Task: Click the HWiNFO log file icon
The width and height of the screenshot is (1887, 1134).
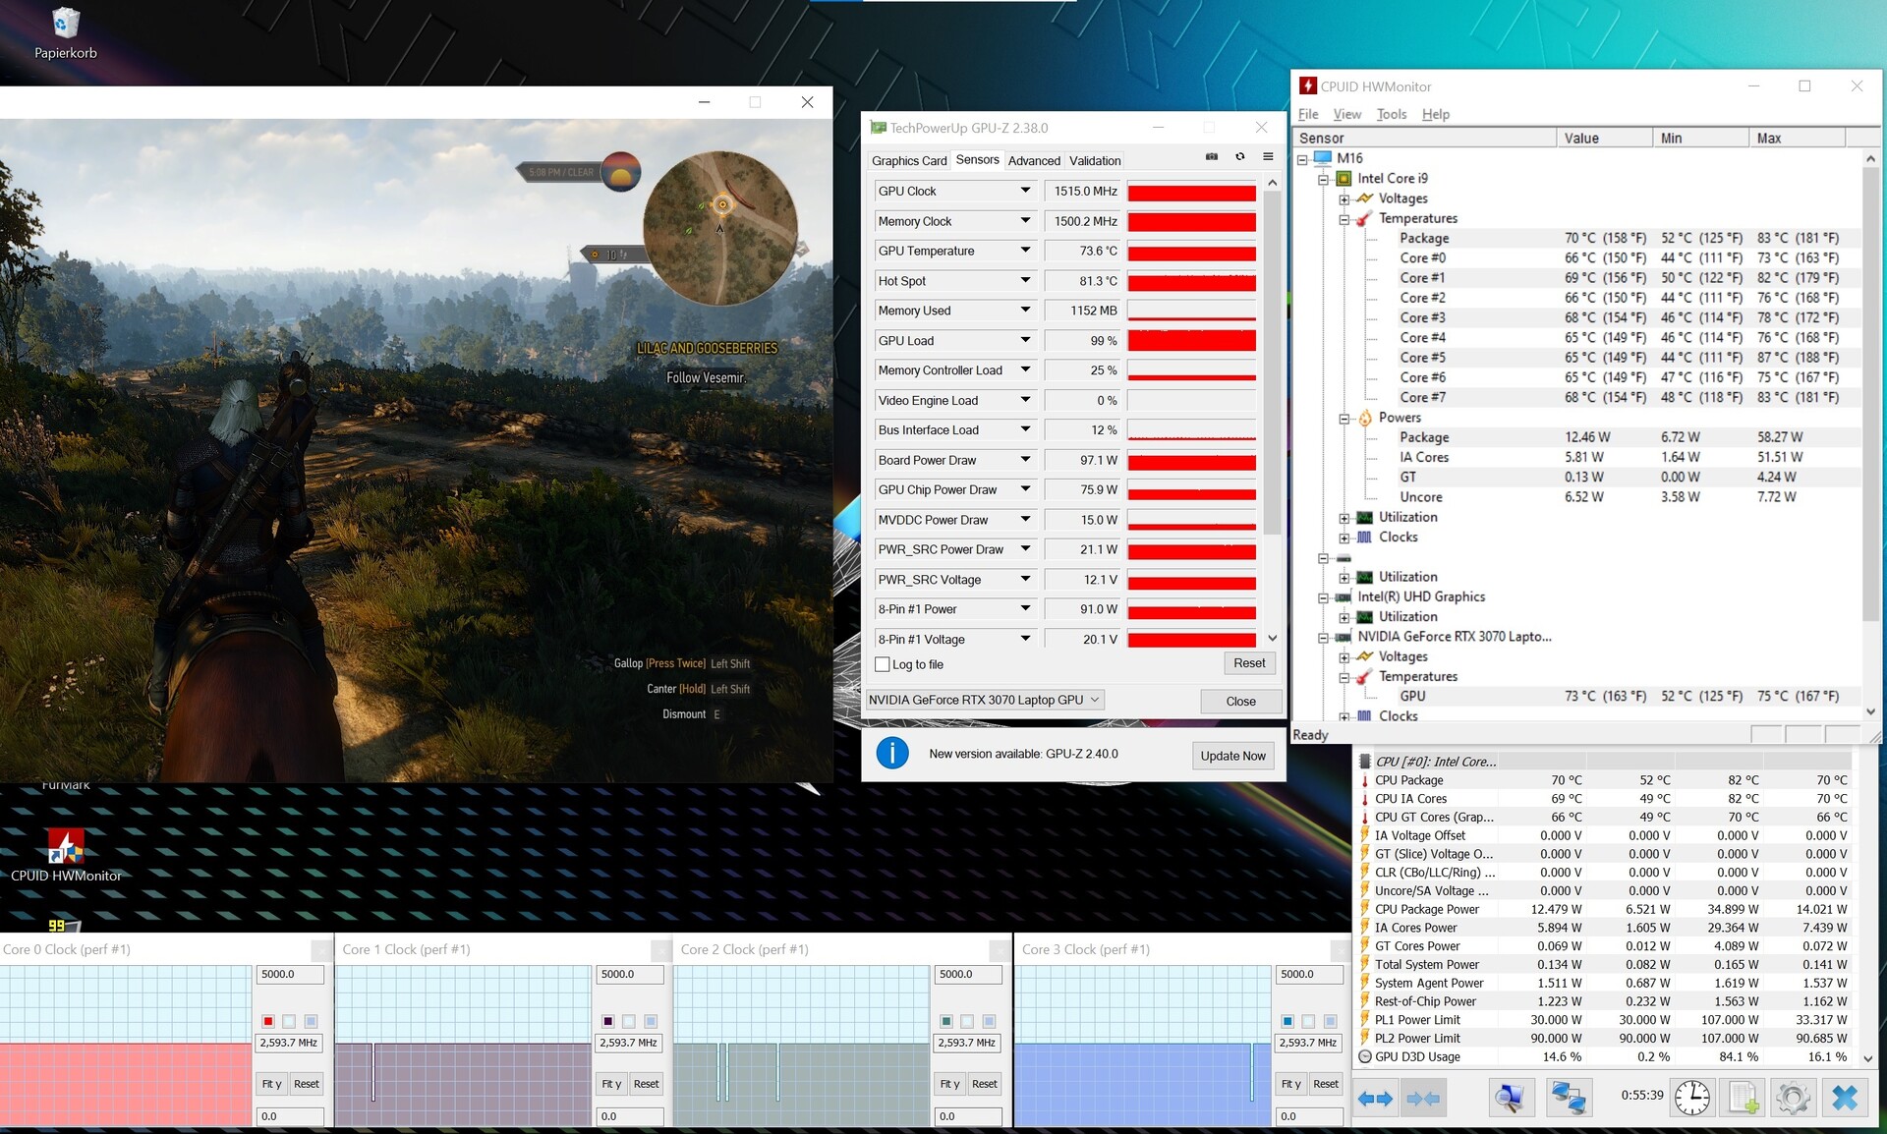Action: (1743, 1098)
